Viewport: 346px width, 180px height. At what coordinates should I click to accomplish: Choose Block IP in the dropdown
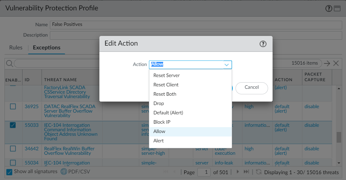point(162,122)
